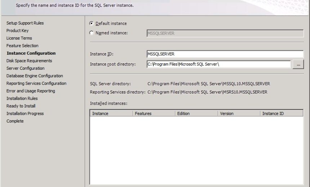Screen dimensions: 310x187
Task: Select the Default instance radio button
Action: (91, 23)
